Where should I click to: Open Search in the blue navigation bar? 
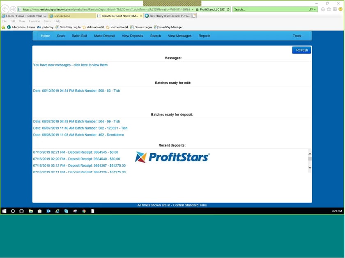click(156, 36)
